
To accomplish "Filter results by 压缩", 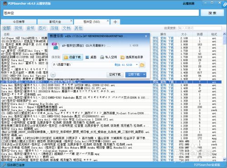I will 54,28.
